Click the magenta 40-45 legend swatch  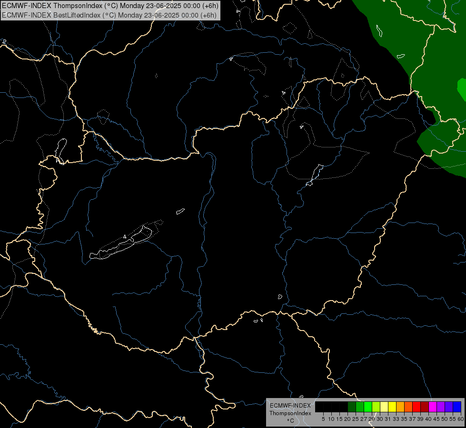[x=433, y=407]
